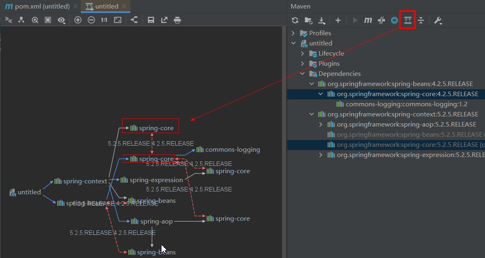Print the dependency diagram

(x=177, y=20)
